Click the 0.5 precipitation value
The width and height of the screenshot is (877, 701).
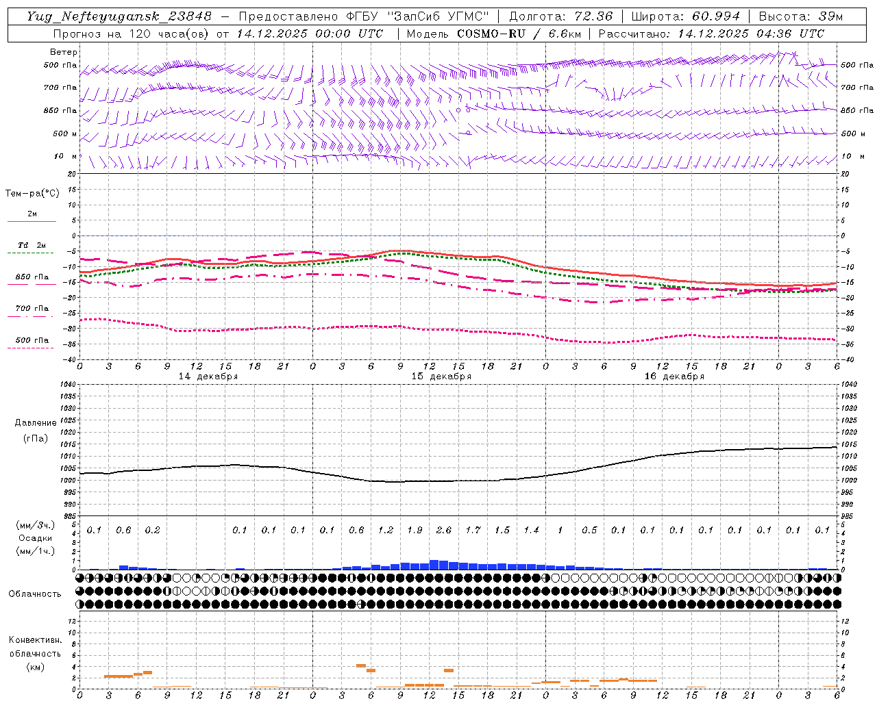pos(589,530)
